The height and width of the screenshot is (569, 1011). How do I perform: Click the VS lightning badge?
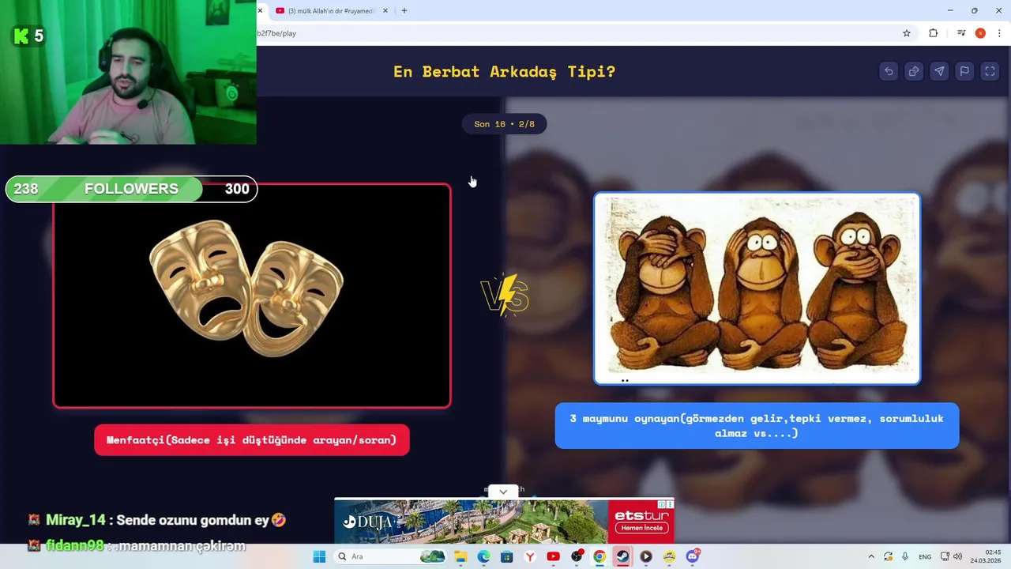click(505, 295)
